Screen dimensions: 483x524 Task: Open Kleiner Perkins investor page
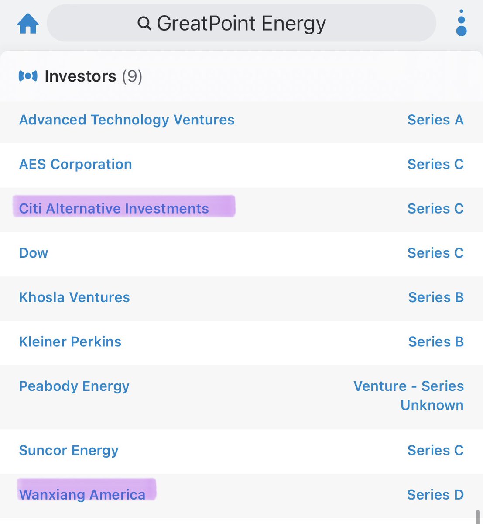pyautogui.click(x=70, y=341)
